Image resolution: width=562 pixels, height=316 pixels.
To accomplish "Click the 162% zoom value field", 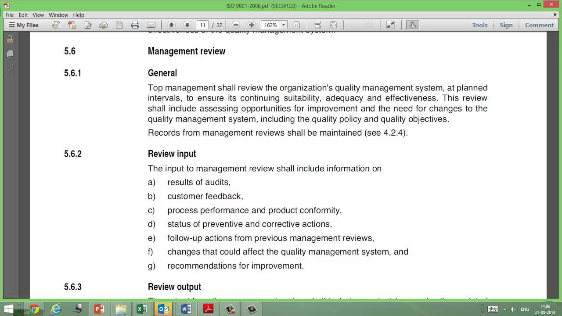I will click(x=270, y=25).
